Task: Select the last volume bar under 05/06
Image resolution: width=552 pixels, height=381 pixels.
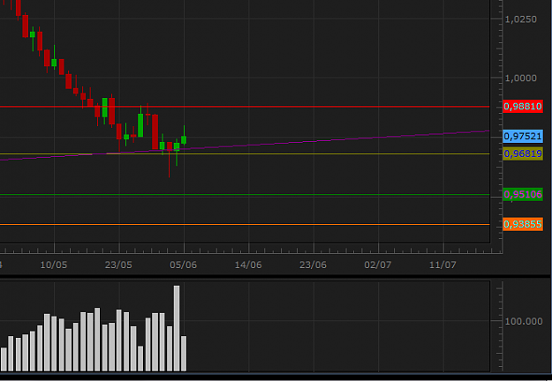Action: (184, 354)
